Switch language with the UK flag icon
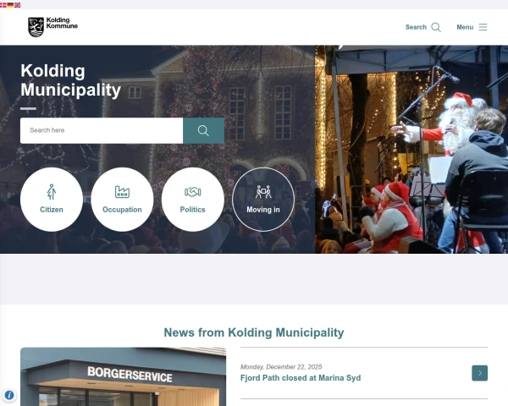Viewport: 508px width, 406px height. (x=18, y=5)
